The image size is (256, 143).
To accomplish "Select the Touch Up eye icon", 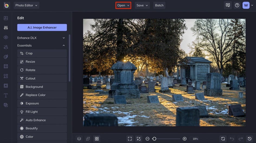I will (6, 37).
